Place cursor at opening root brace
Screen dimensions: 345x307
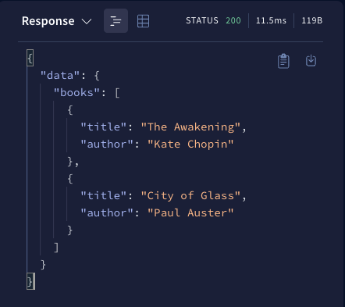[x=30, y=58]
